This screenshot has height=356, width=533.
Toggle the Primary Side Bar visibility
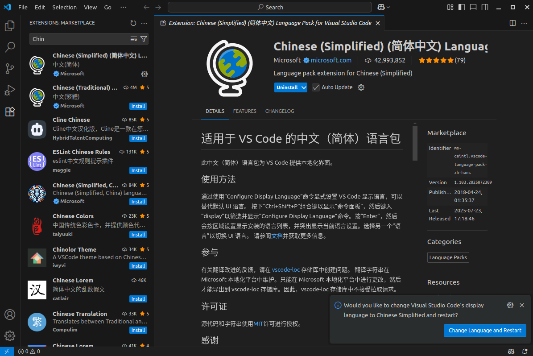[x=461, y=7]
